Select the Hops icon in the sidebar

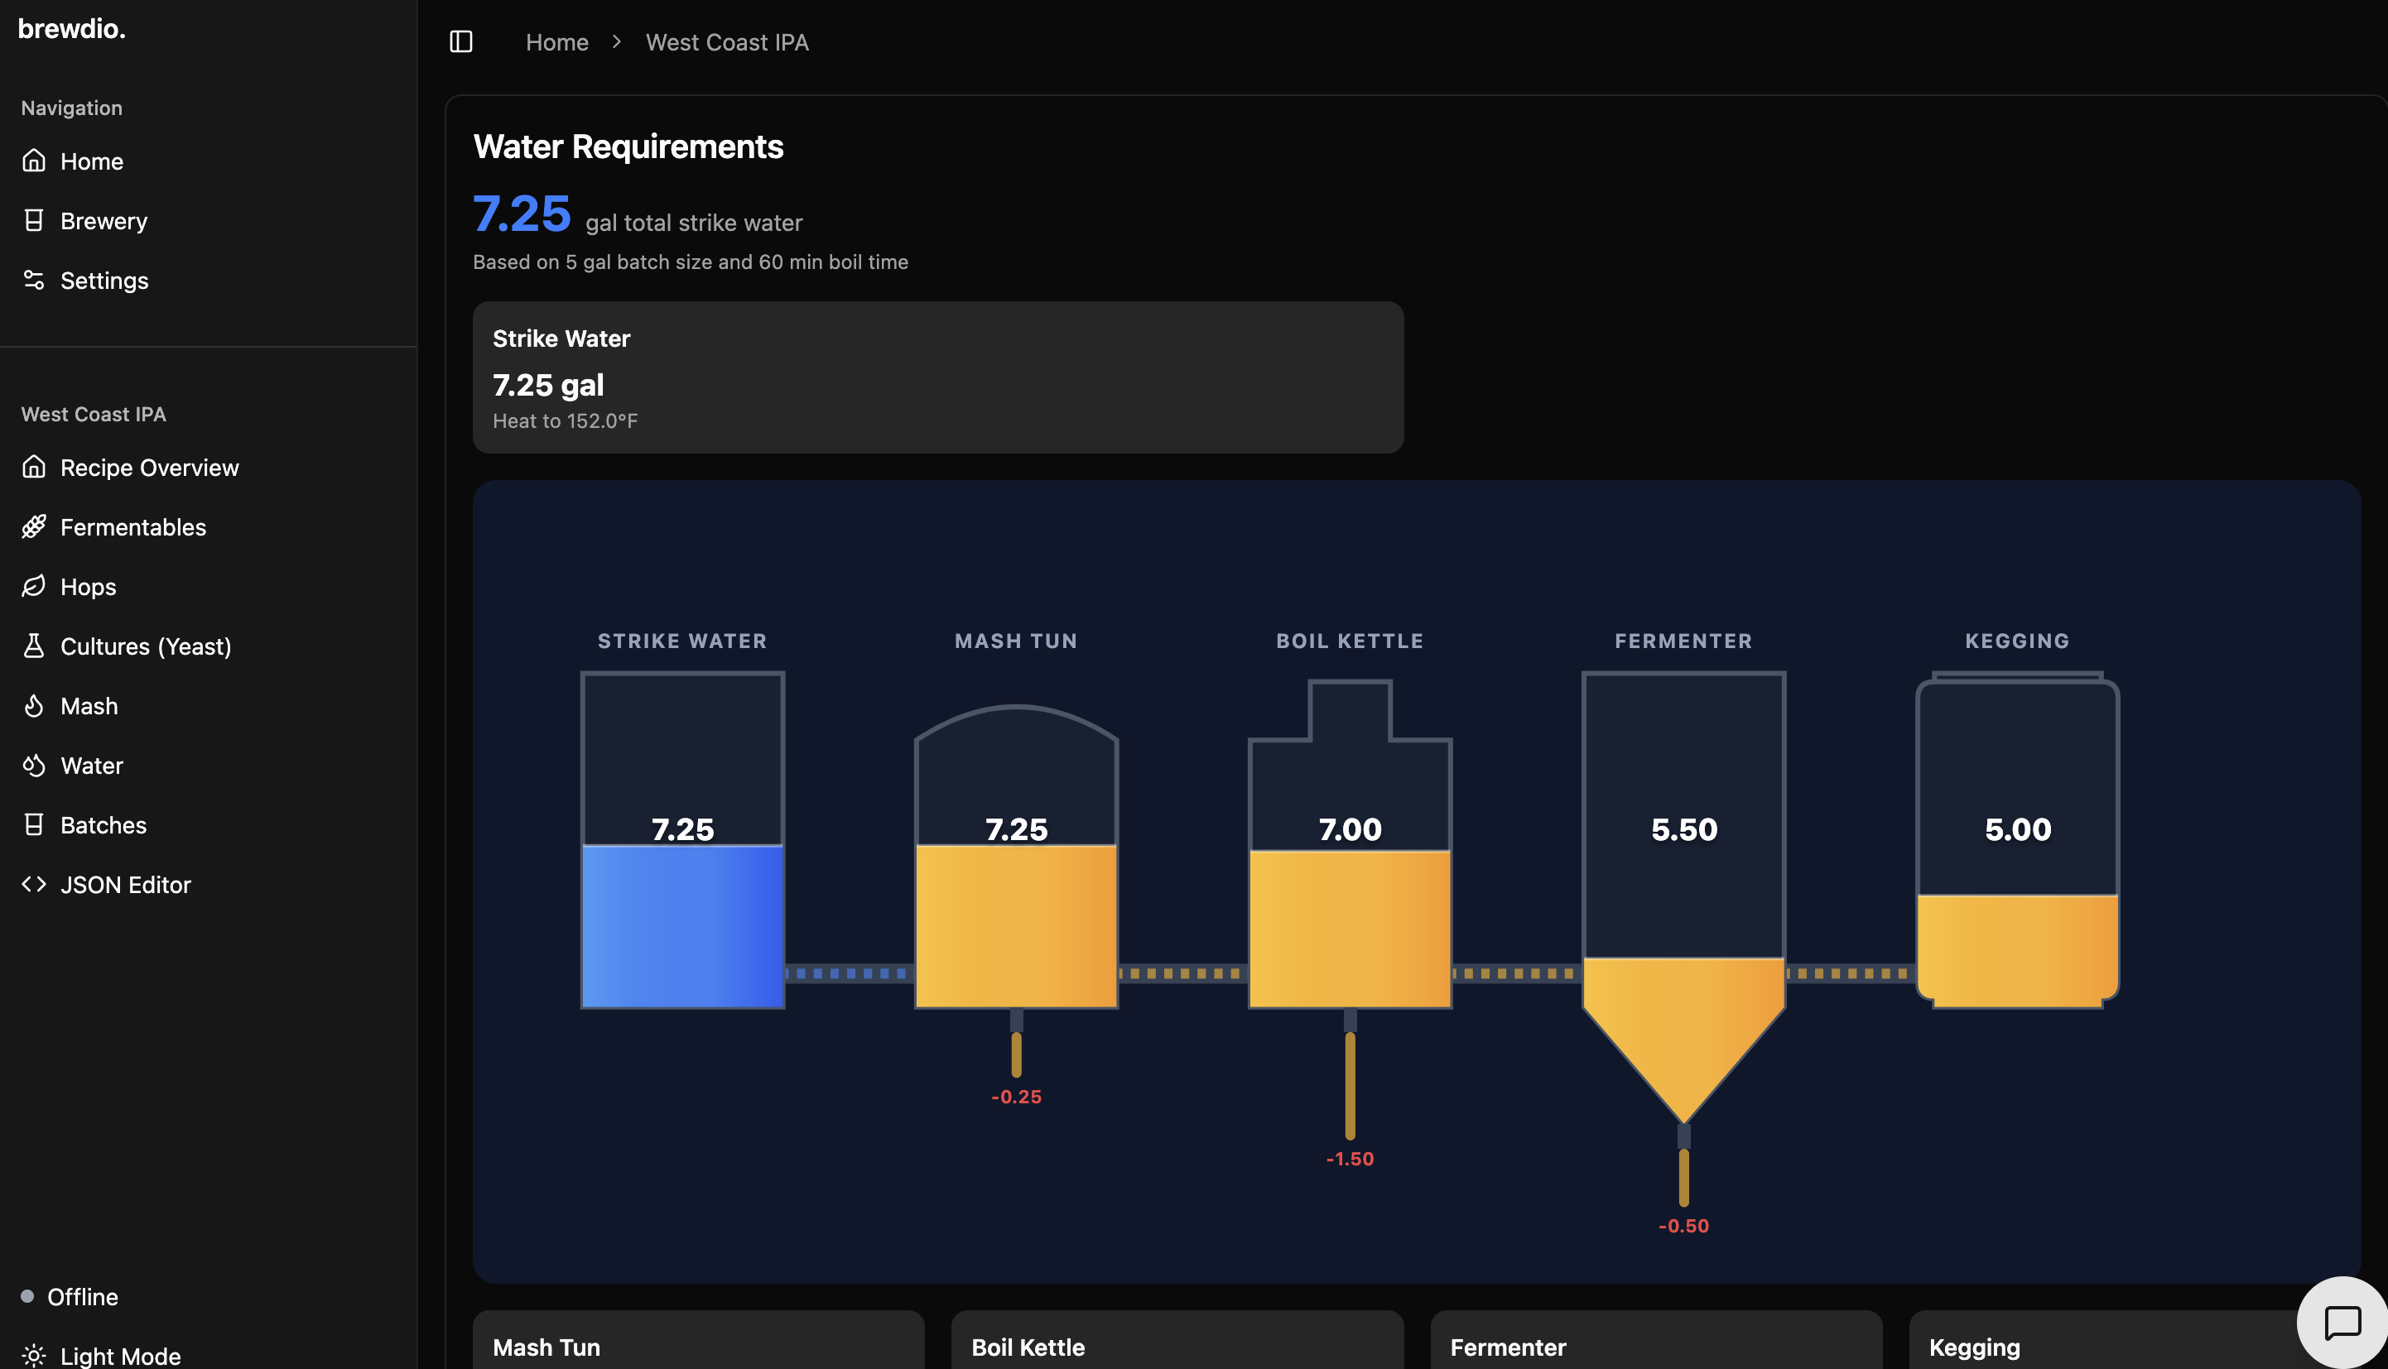(x=34, y=586)
